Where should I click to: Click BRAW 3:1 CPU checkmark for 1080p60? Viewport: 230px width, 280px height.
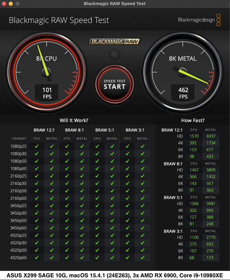point(127,169)
